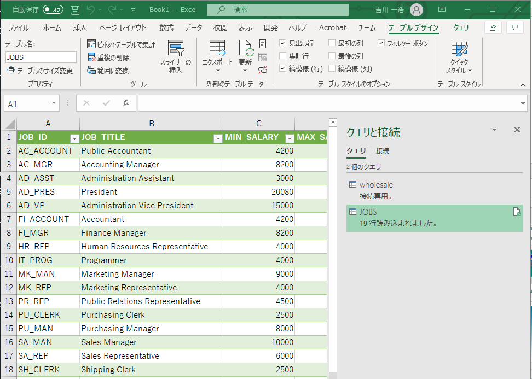The image size is (532, 379).
Task: Click the Resize Table button
Action: coord(39,71)
